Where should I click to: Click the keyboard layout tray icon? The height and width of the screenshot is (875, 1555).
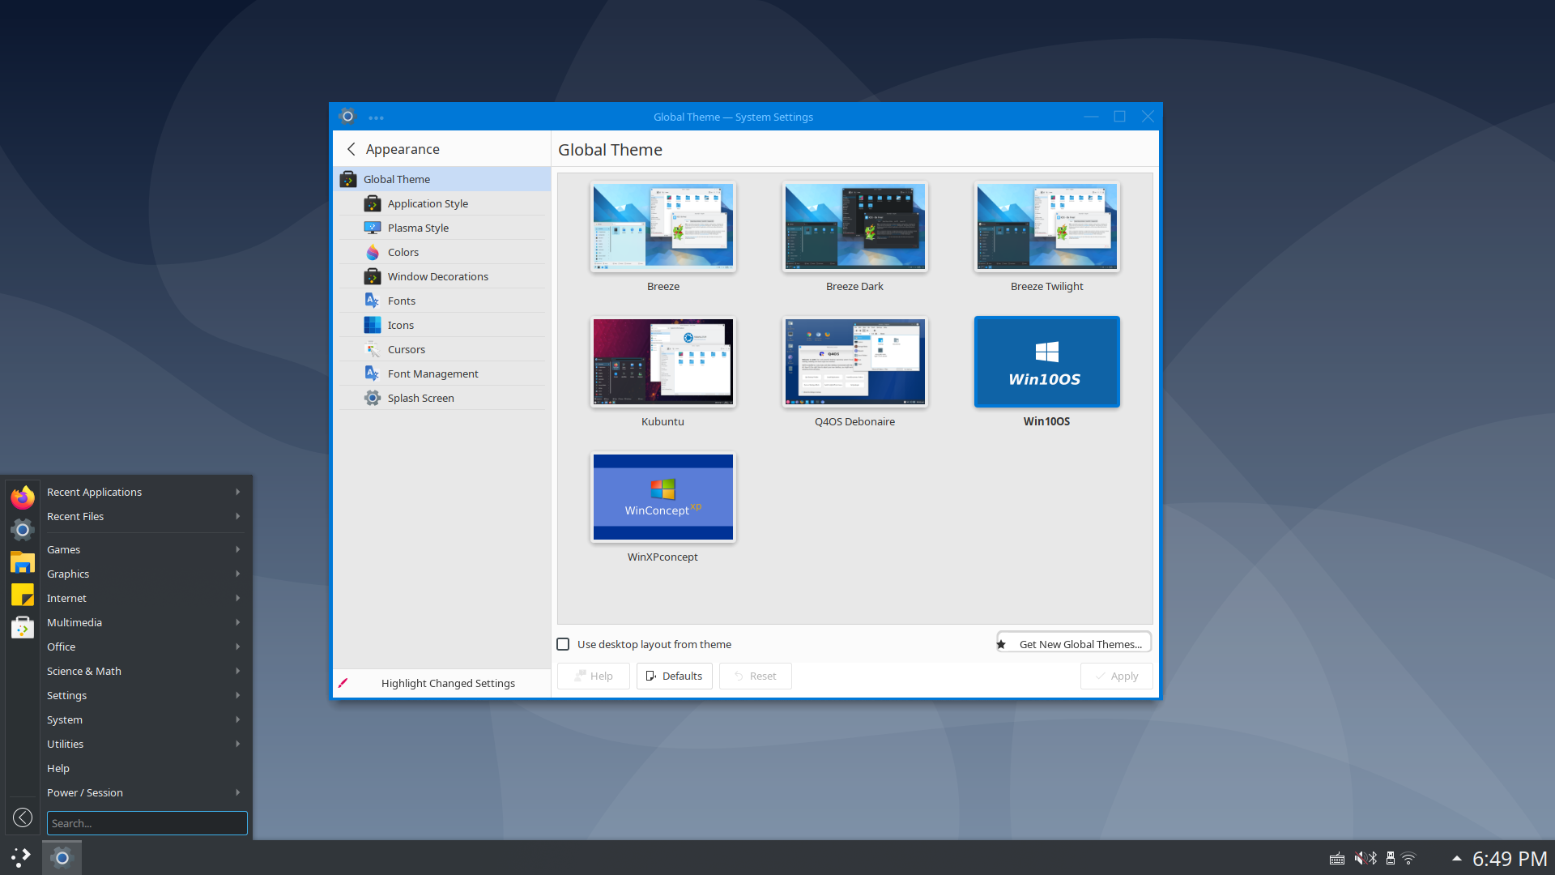point(1337,859)
